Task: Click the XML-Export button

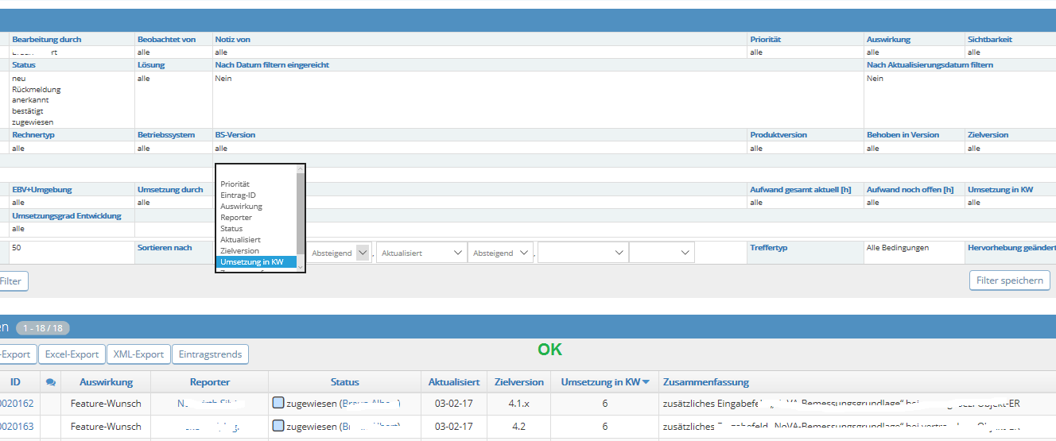Action: coord(138,354)
